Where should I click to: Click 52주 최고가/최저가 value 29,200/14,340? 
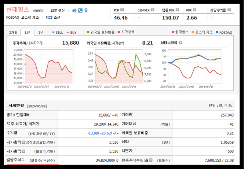pyautogui.click(x=106, y=124)
